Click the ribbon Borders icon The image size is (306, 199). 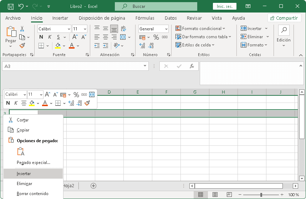41,45
